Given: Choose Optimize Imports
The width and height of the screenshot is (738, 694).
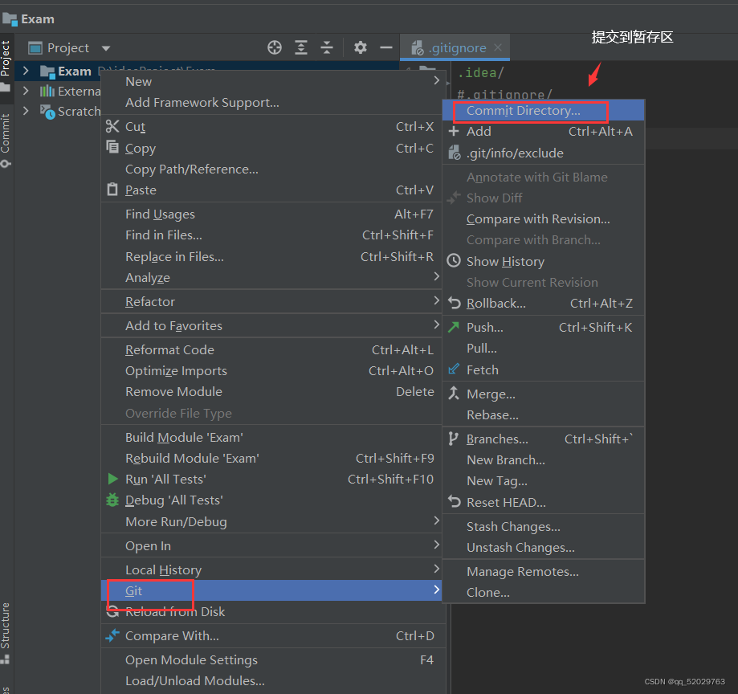Looking at the screenshot, I should point(272,370).
